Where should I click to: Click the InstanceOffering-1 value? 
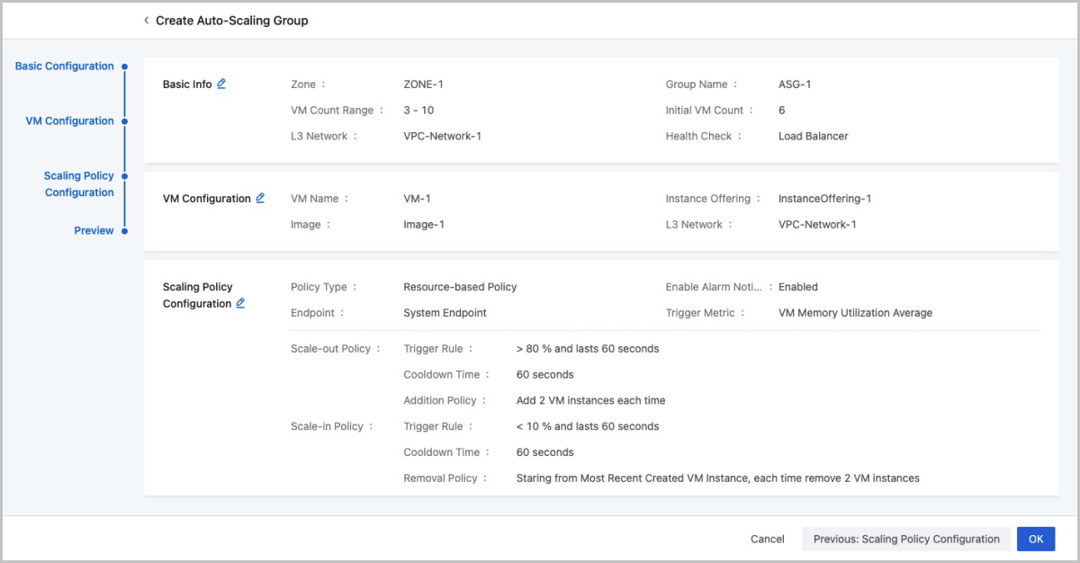pyautogui.click(x=824, y=199)
